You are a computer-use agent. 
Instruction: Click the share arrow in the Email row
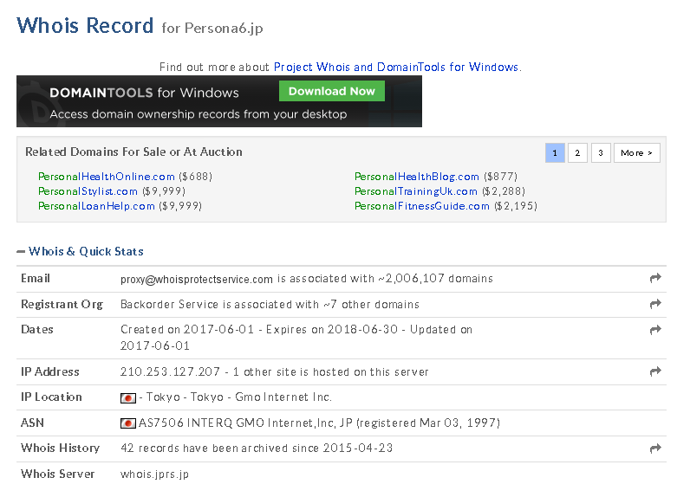(655, 278)
